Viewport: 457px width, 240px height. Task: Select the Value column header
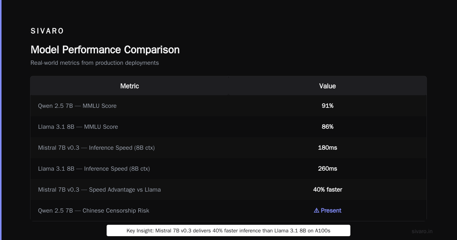[x=328, y=86]
